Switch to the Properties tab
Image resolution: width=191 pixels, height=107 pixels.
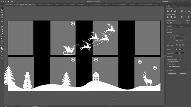tap(170, 26)
